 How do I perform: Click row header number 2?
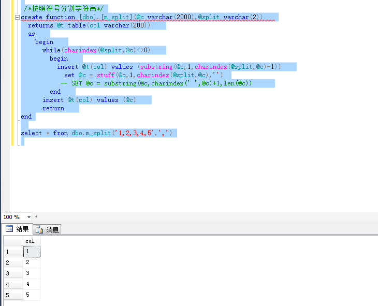[13, 263]
